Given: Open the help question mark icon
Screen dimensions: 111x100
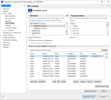Looking at the screenshot, I should click(3, 96).
